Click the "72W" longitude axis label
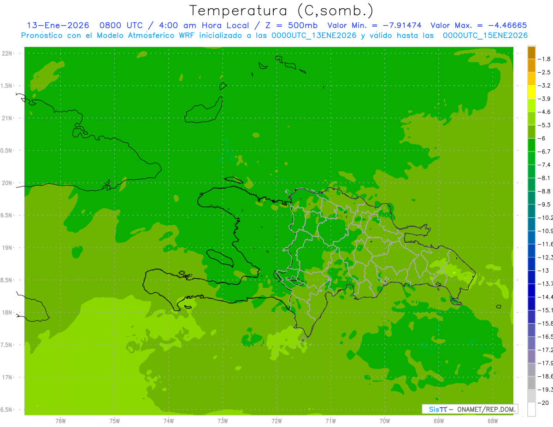The height and width of the screenshot is (427, 553). (276, 421)
